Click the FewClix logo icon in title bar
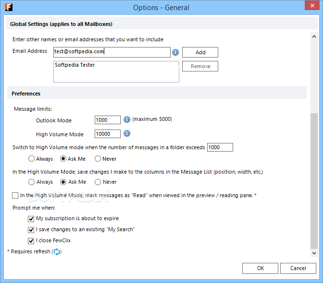The width and height of the screenshot is (323, 283). 9,7
